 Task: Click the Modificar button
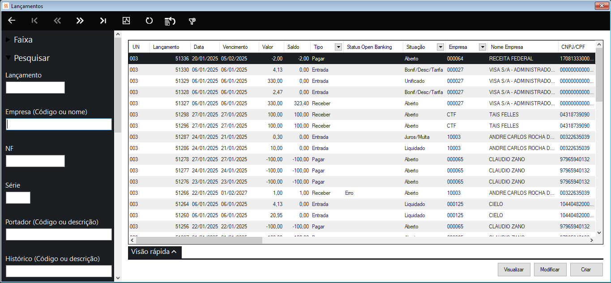[x=550, y=270]
